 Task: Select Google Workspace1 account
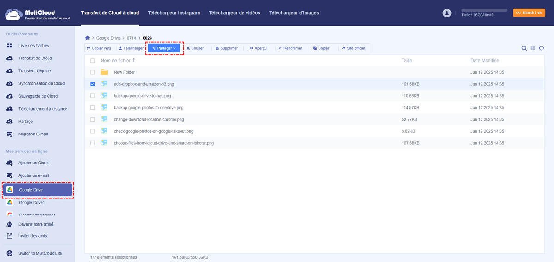point(37,215)
